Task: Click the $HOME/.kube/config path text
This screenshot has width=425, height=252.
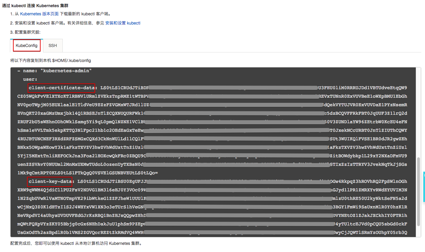Action: point(72,60)
